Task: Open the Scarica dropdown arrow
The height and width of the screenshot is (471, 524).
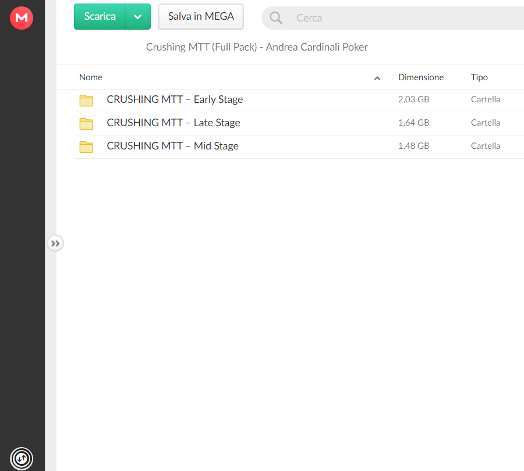Action: [x=137, y=17]
